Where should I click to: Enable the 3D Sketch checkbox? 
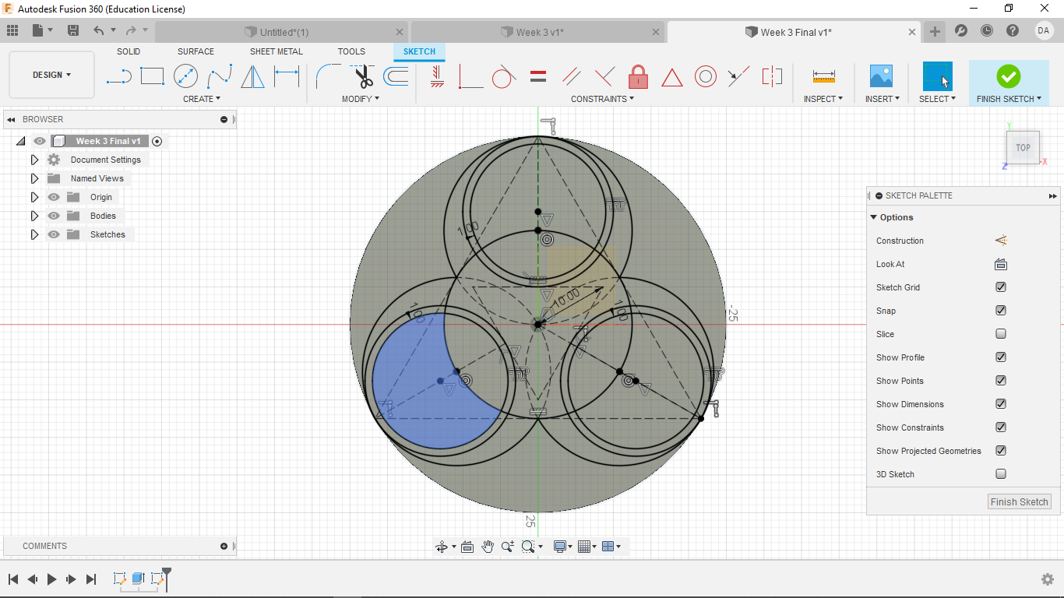[1001, 474]
